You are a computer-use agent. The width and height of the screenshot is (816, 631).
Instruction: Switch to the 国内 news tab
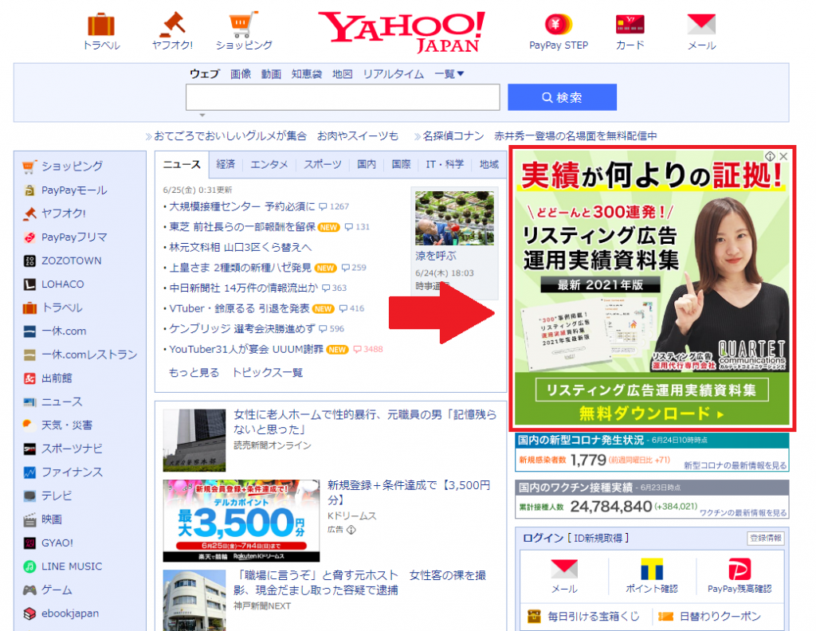[367, 164]
